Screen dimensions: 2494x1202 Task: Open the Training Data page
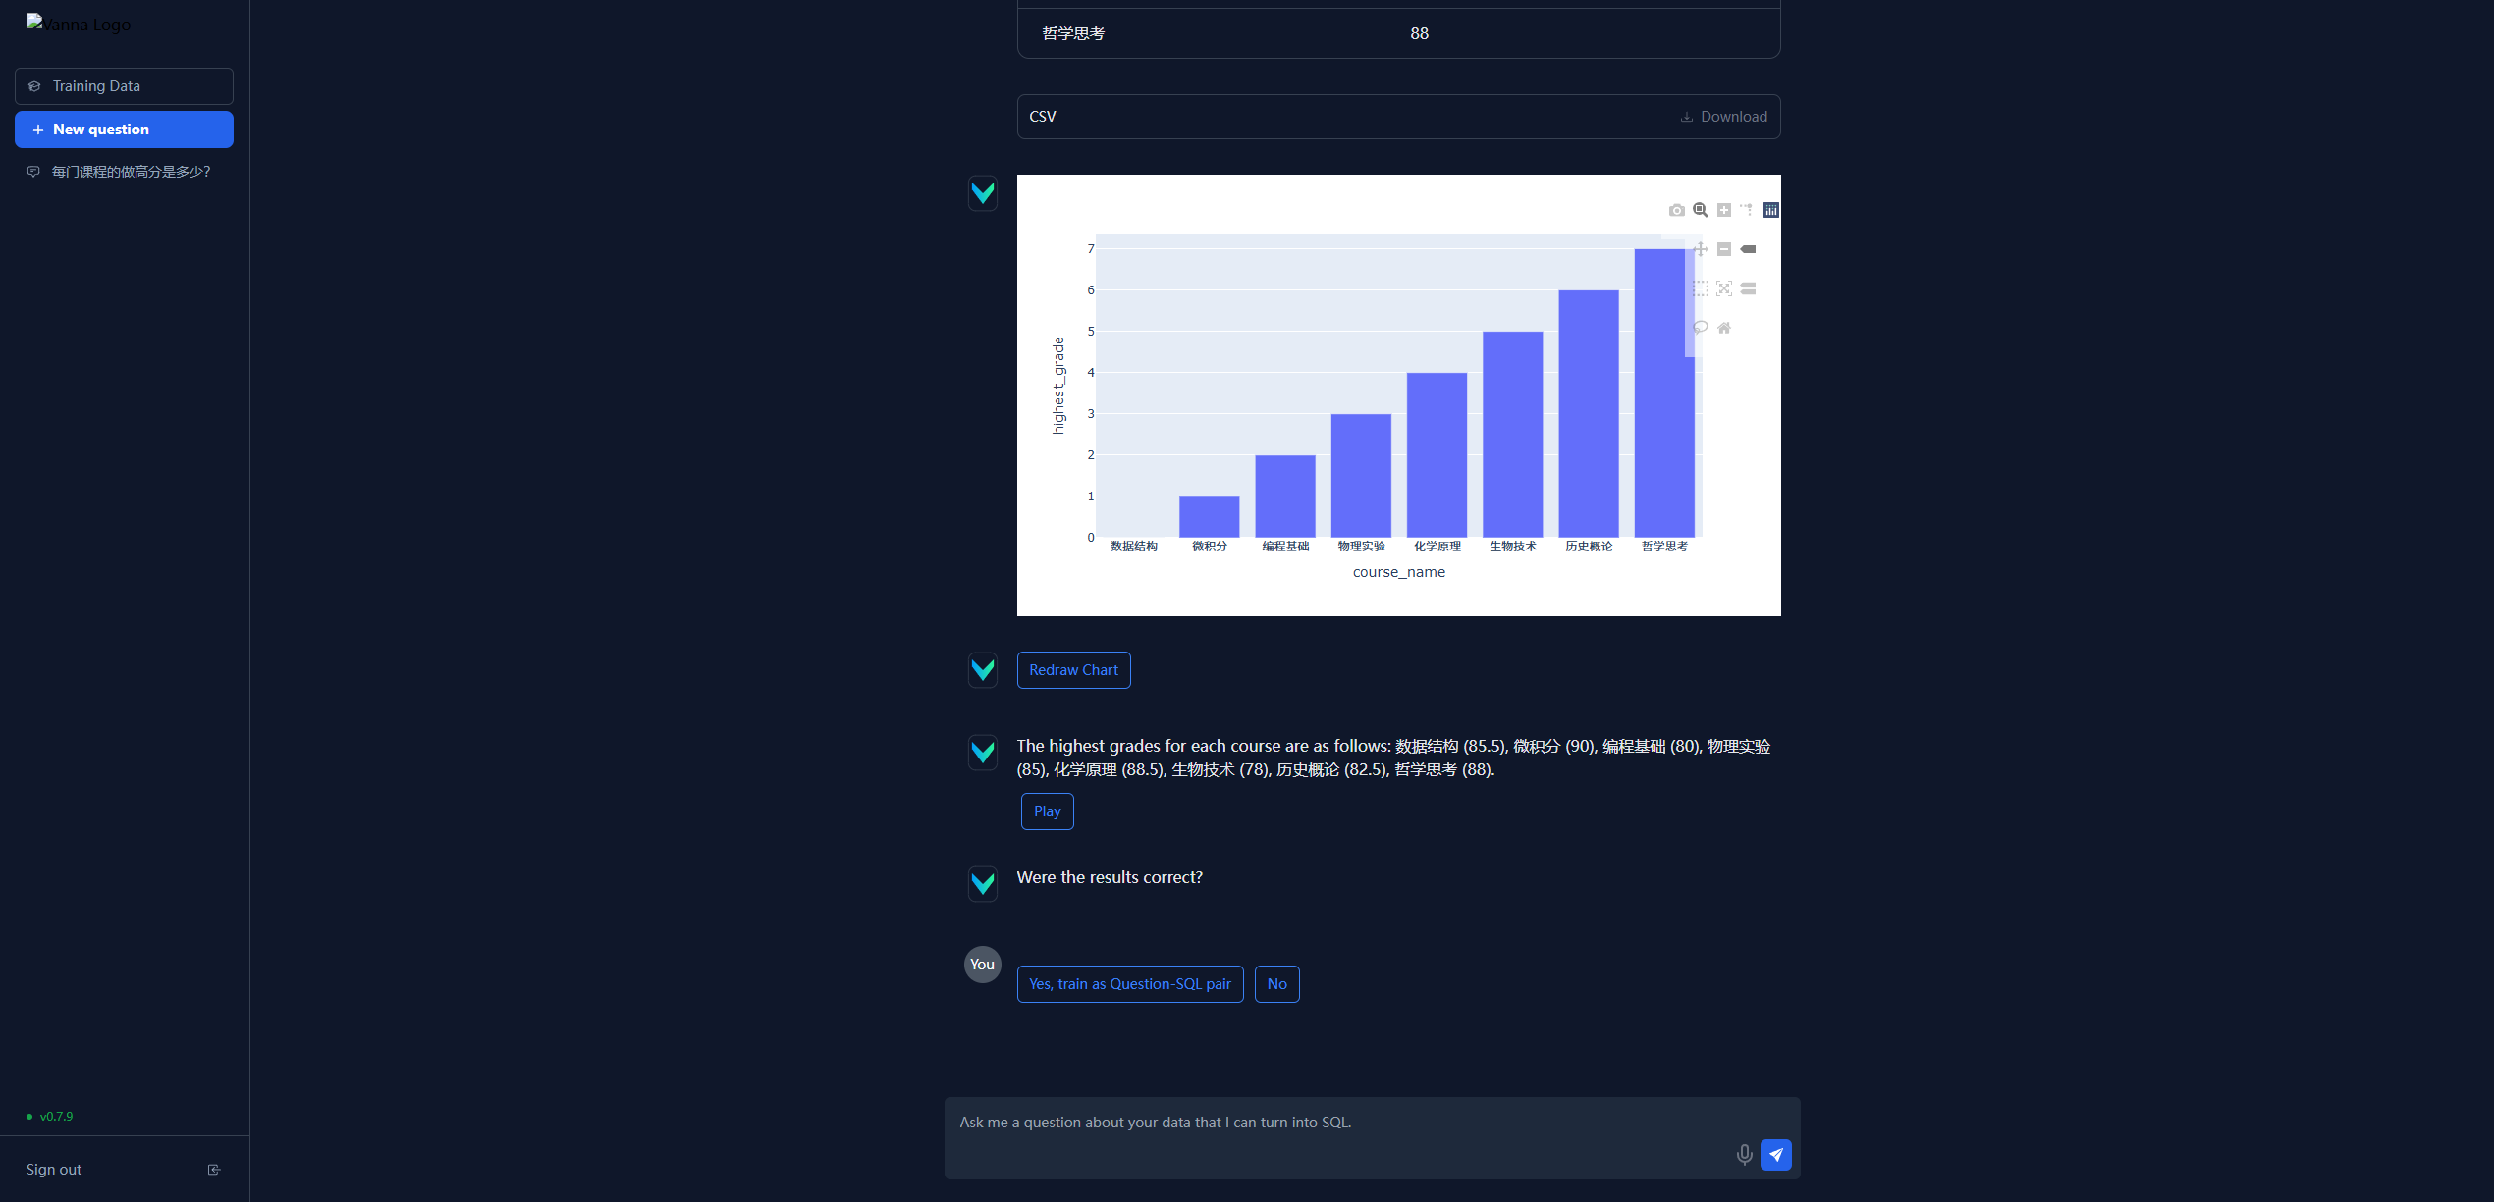click(124, 86)
